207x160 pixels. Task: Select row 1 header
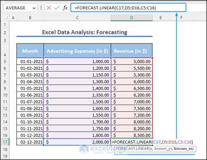(5, 25)
